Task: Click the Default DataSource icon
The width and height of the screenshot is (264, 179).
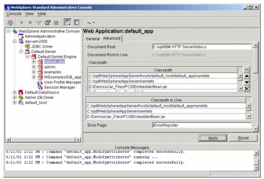Action: (x=21, y=92)
